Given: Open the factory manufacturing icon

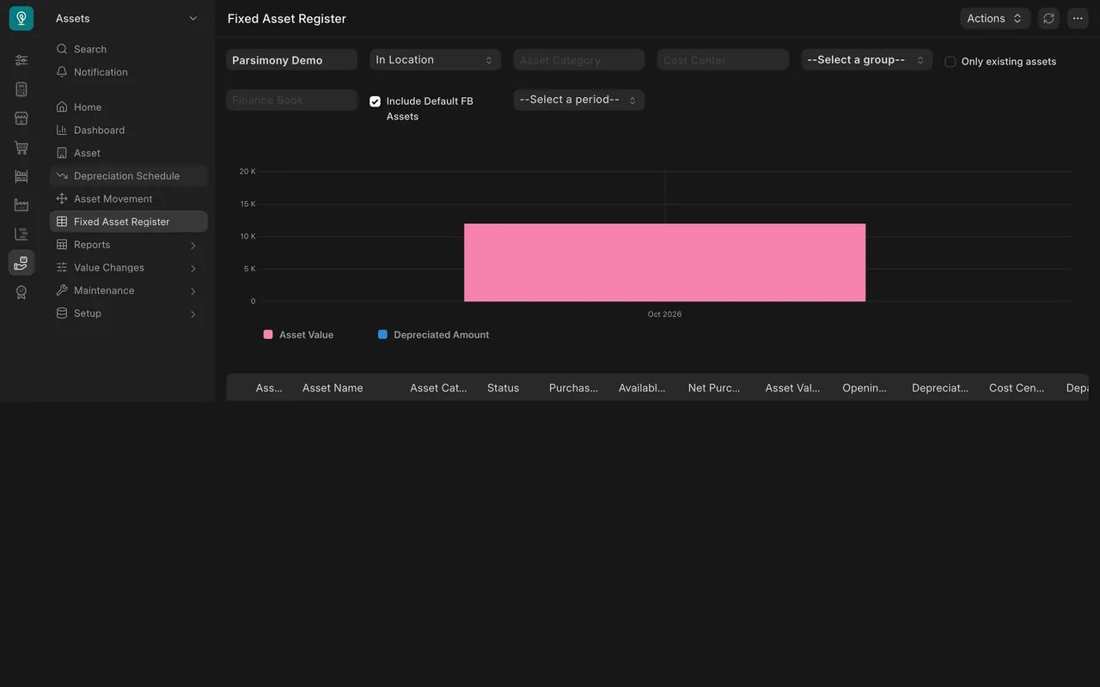Looking at the screenshot, I should (x=21, y=205).
